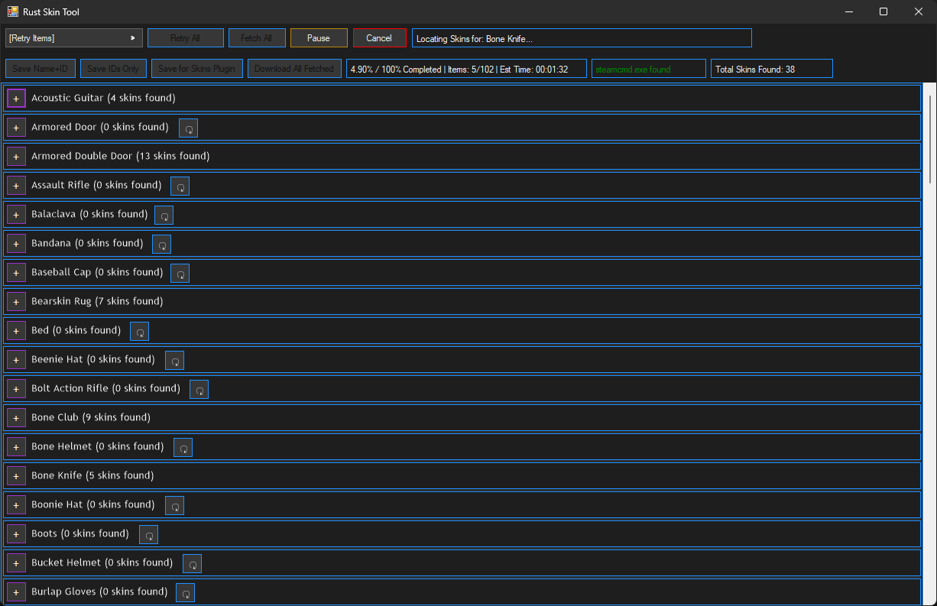Expand the Bolt Action Rifle entry
Viewport: 937px width, 606px height.
16,389
